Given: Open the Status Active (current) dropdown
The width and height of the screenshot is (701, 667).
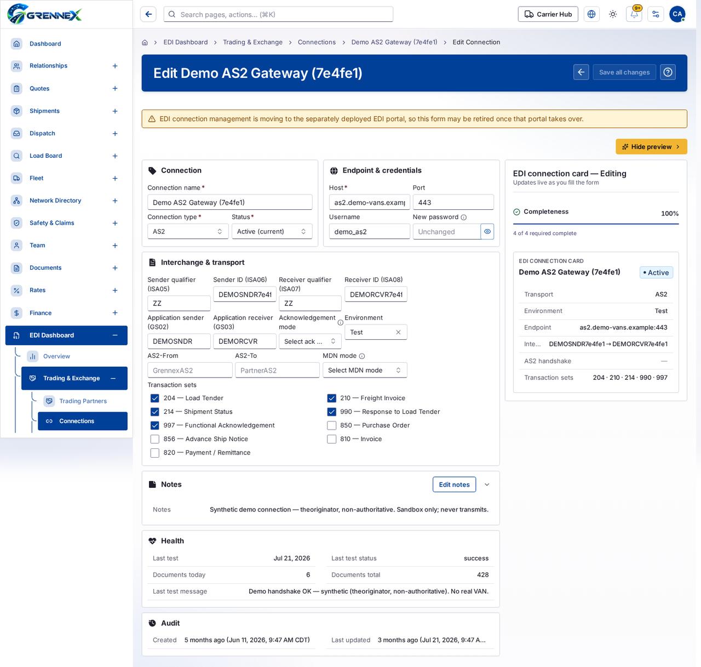Looking at the screenshot, I should tap(272, 232).
